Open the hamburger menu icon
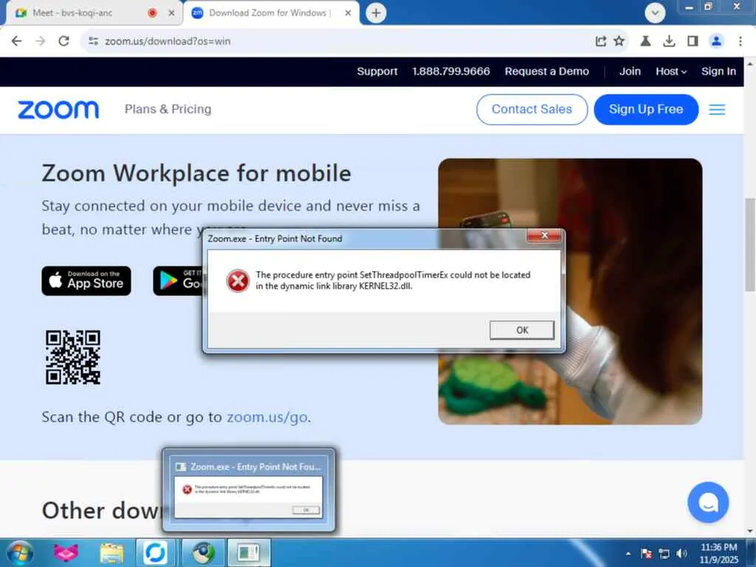This screenshot has height=567, width=756. pyautogui.click(x=717, y=110)
